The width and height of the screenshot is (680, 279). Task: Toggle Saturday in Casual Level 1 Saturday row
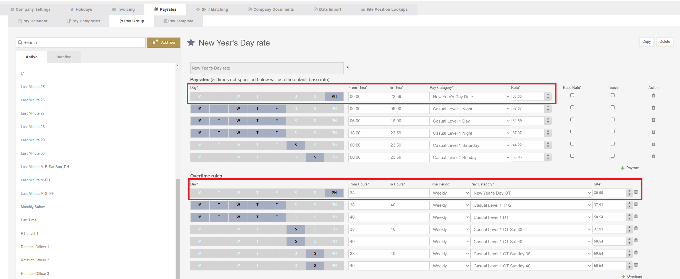coord(296,145)
